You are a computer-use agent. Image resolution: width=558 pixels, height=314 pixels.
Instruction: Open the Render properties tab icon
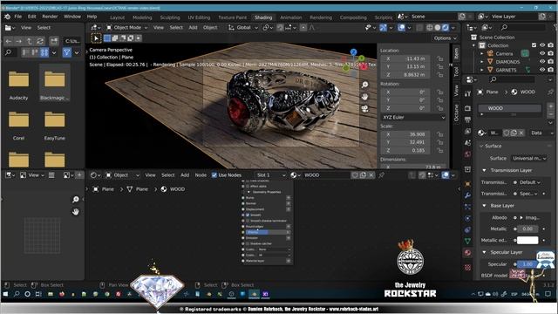click(467, 108)
